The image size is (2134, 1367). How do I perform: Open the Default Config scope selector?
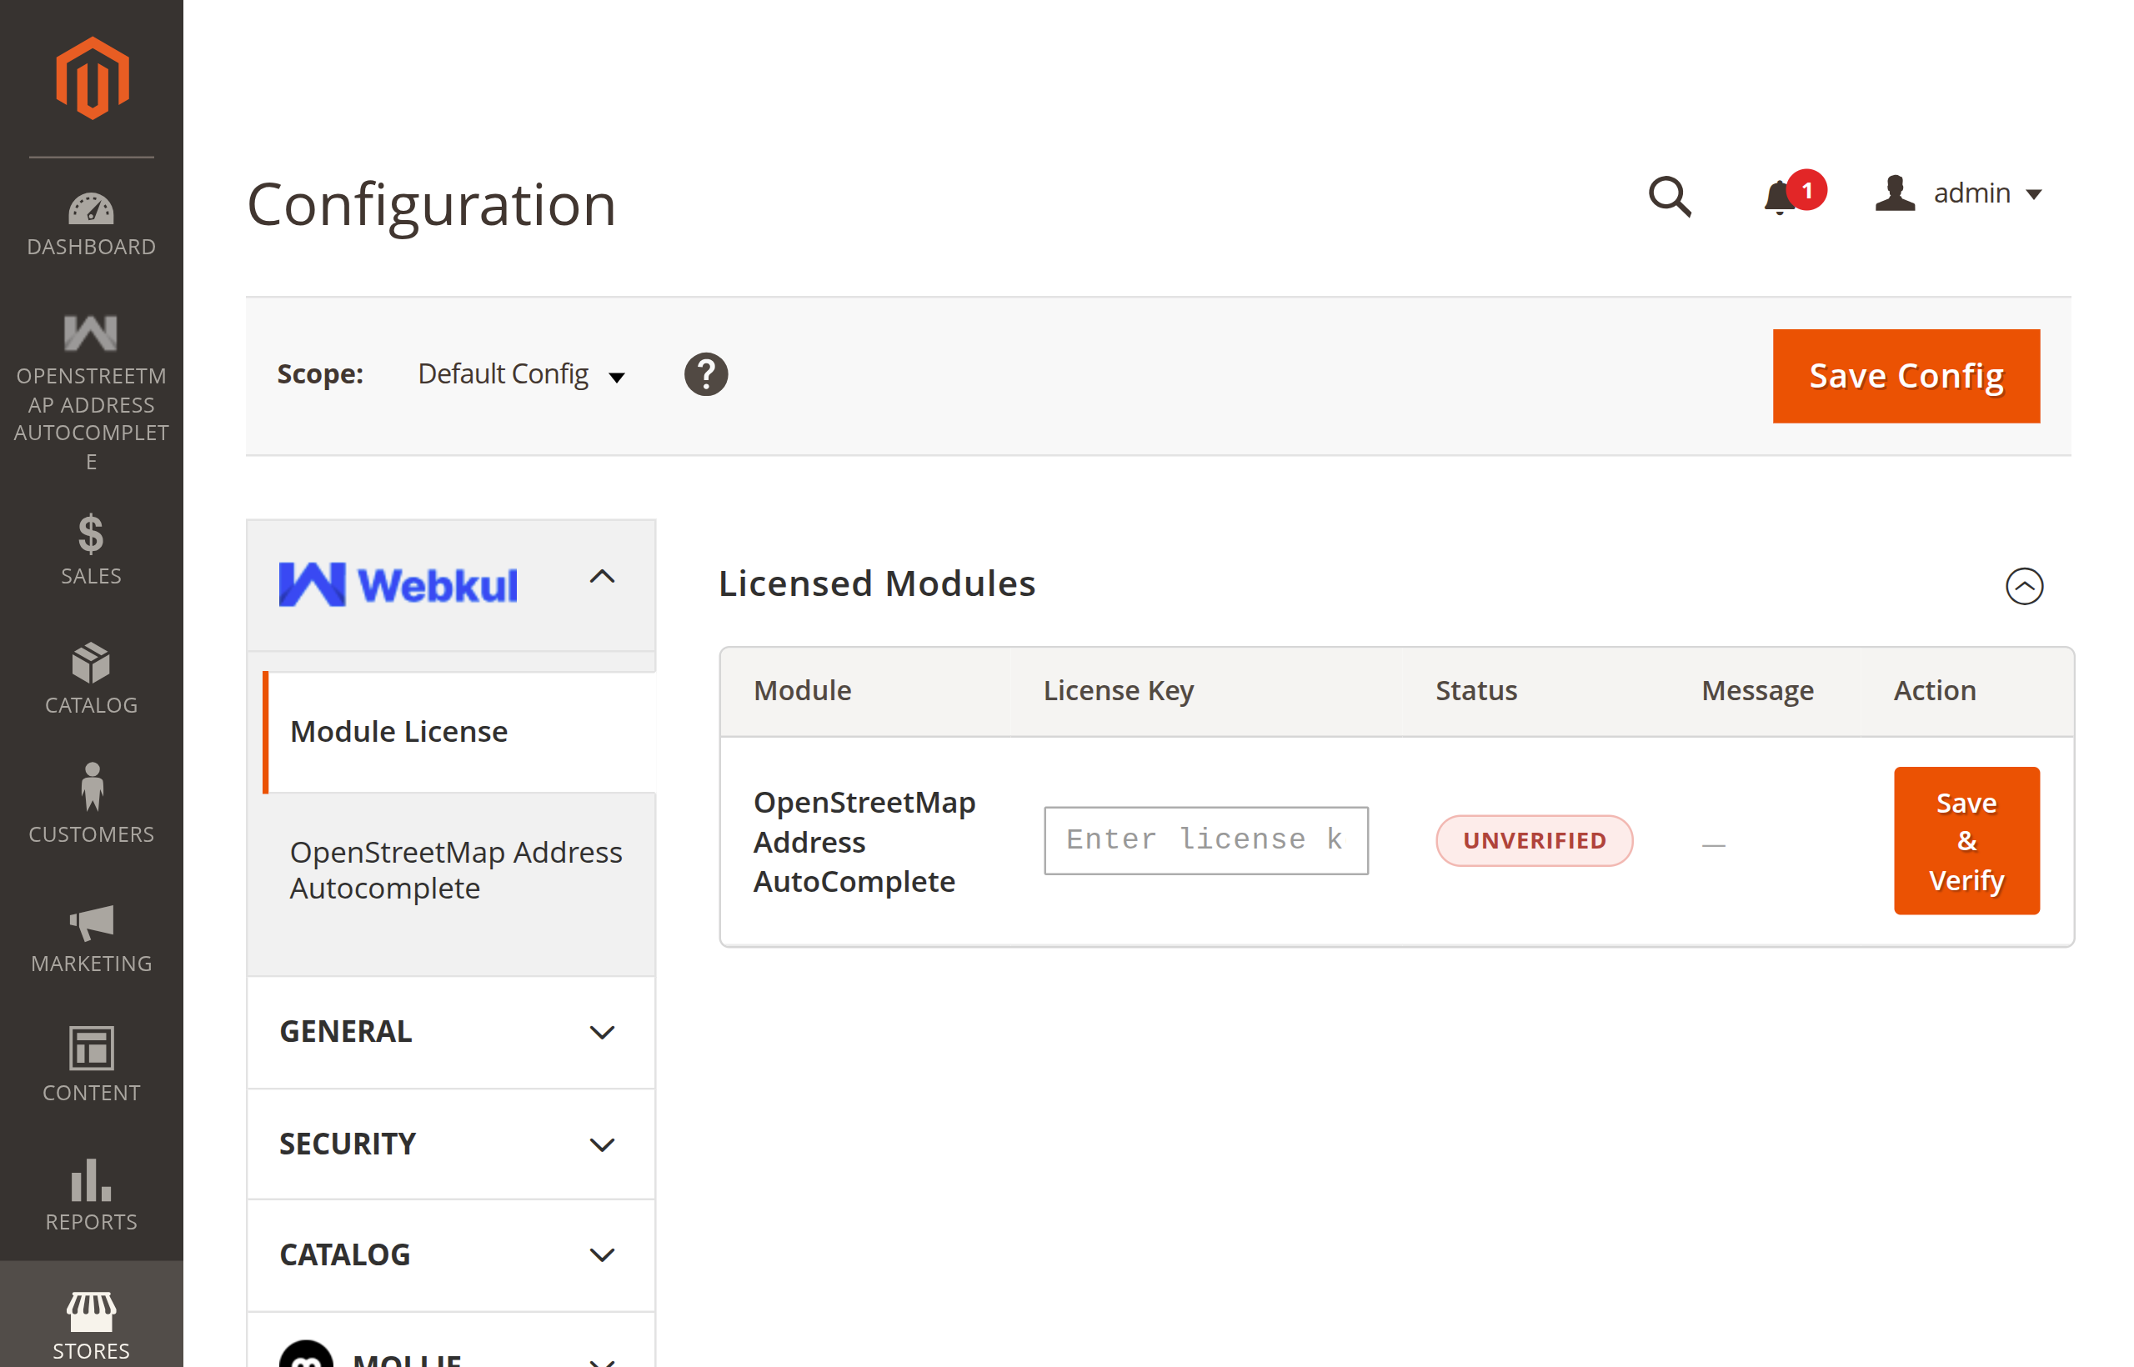(522, 374)
